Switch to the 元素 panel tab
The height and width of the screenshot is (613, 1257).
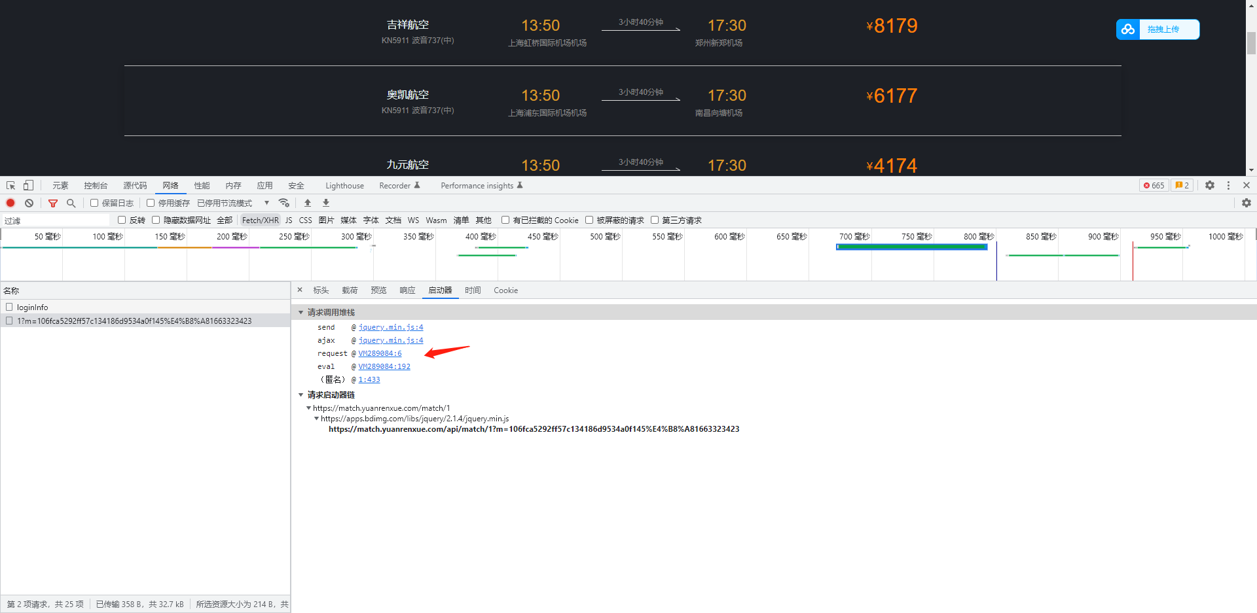60,186
